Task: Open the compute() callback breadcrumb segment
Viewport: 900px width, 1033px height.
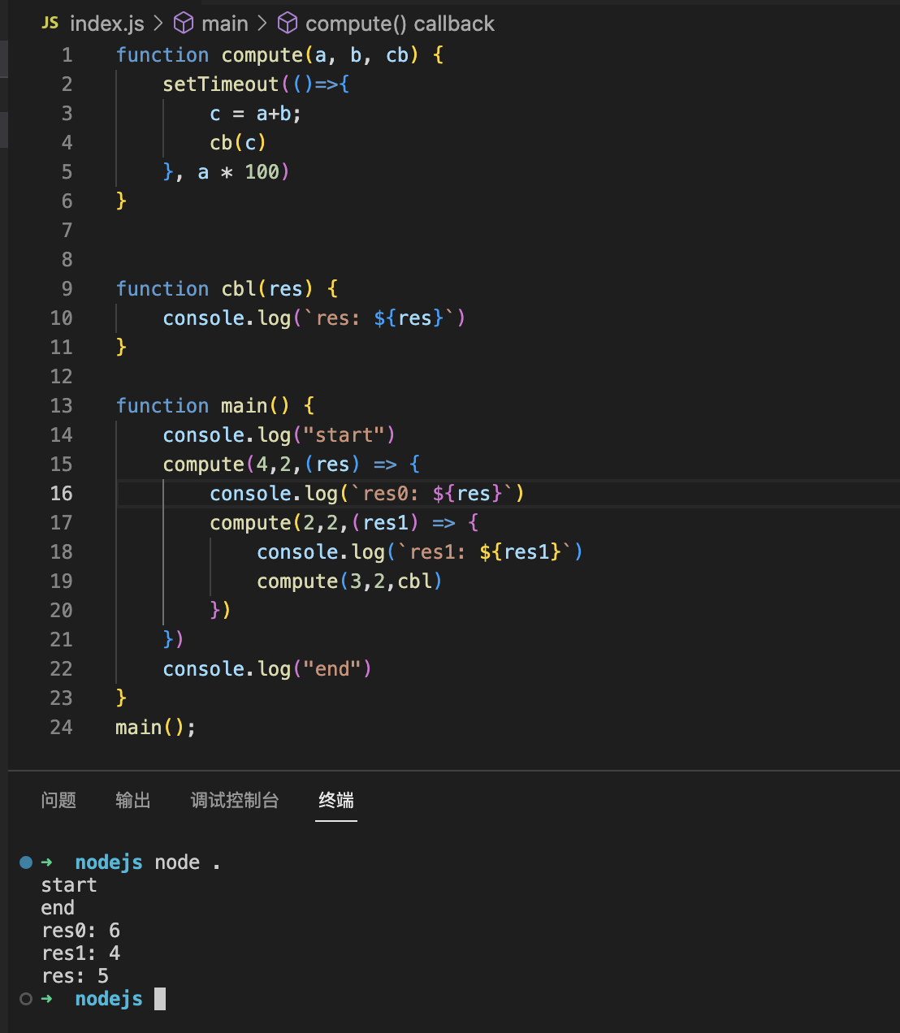Action: [400, 24]
